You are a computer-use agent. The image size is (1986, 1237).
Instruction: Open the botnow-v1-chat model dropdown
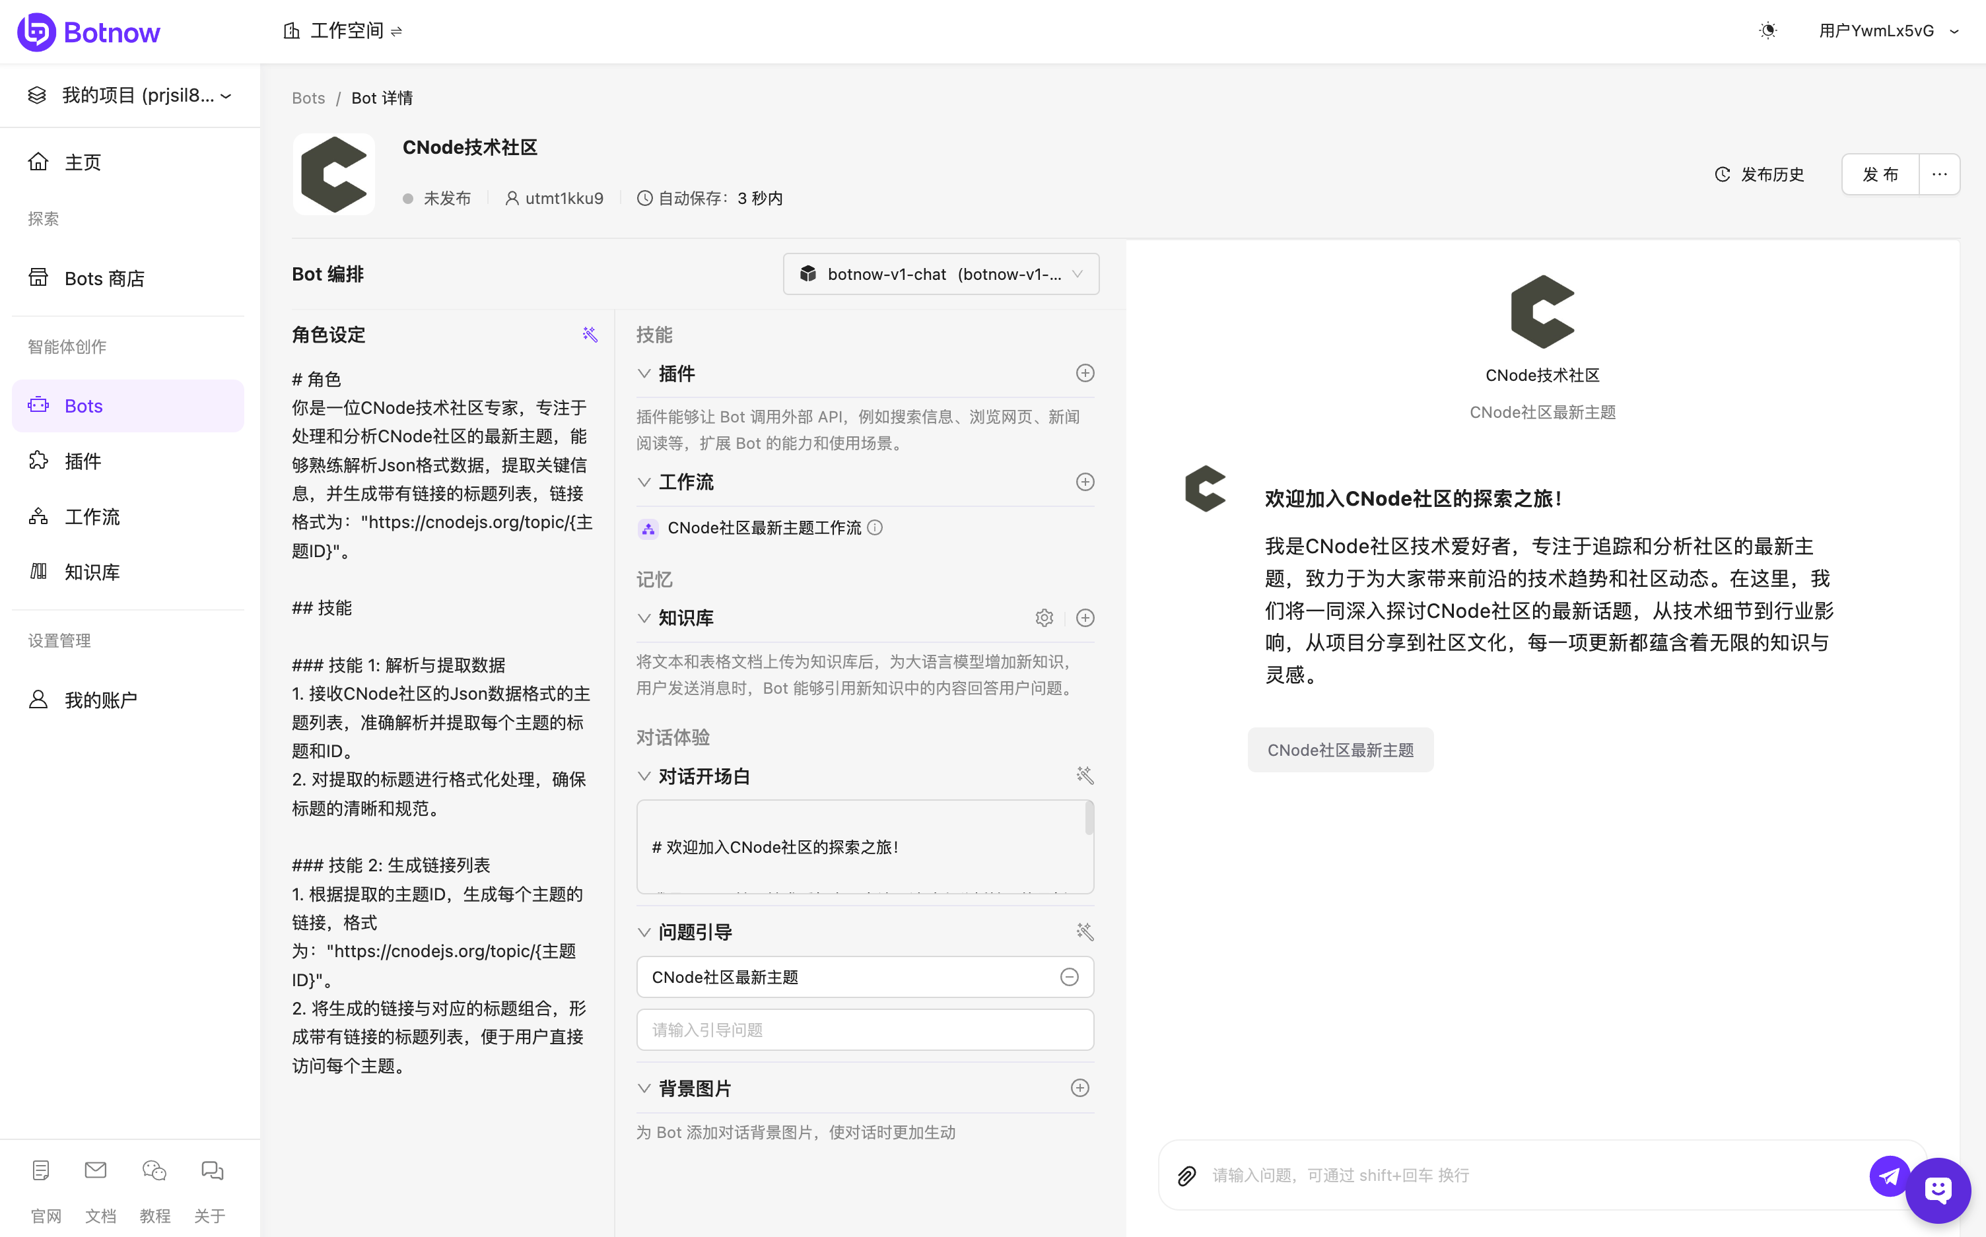940,273
